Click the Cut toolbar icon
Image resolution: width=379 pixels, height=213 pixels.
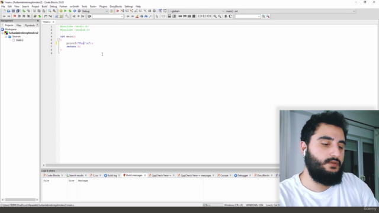click(34, 11)
